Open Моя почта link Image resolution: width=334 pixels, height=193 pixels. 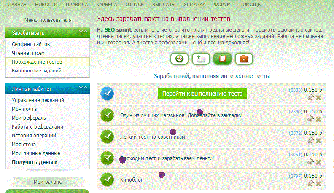click(x=24, y=109)
